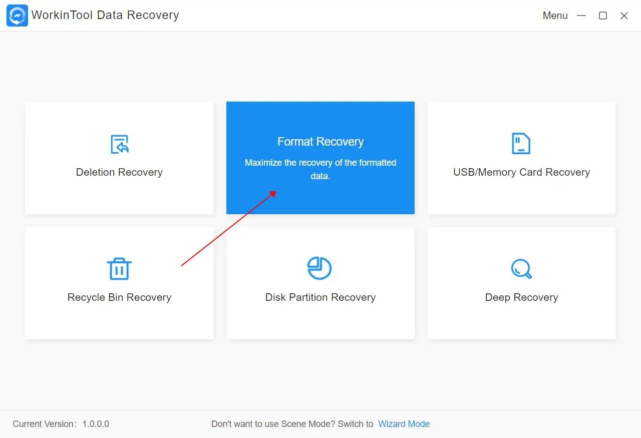
Task: Click the Recycle Bin Recovery trash can icon
Action: pos(119,268)
